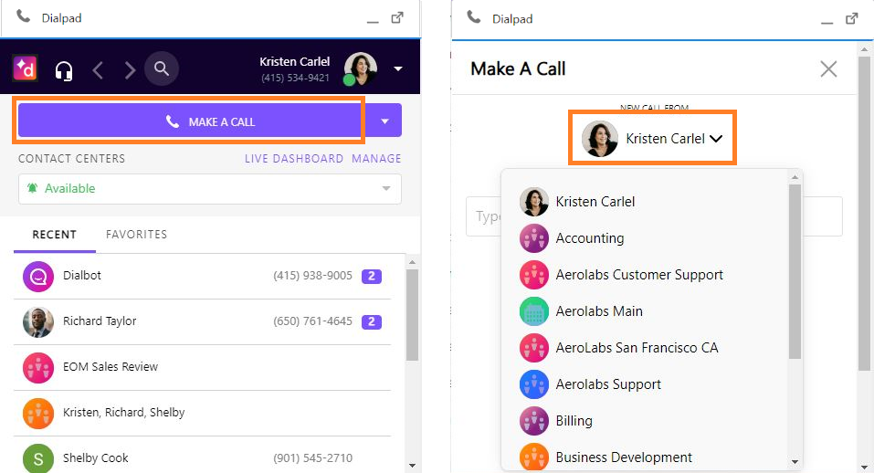Choose Aerolabs Support from the list
Screen dimensions: 874x473
coord(646,384)
